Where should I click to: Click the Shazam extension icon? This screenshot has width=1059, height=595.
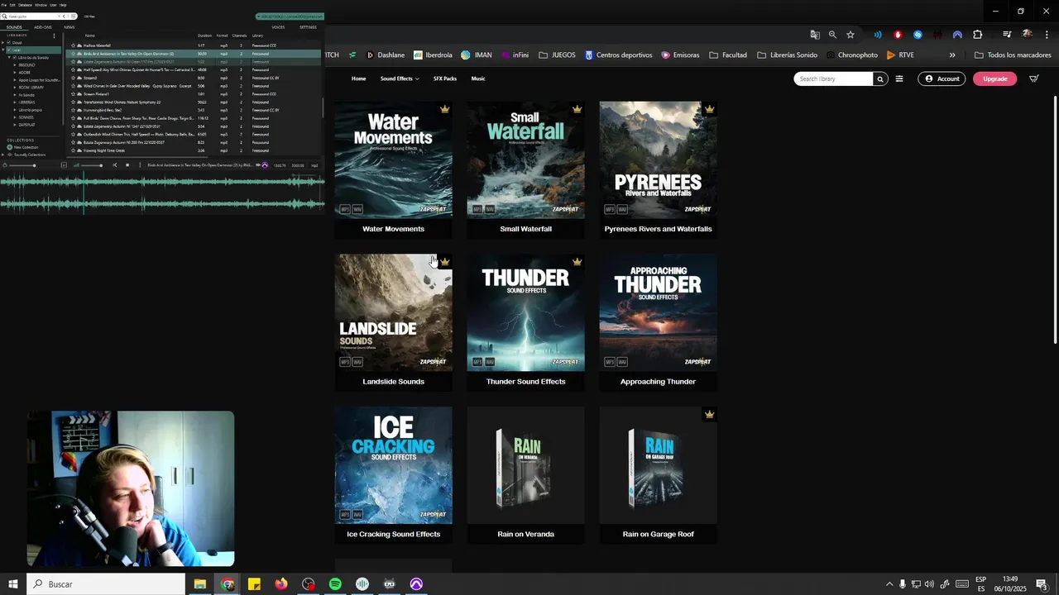(x=918, y=35)
